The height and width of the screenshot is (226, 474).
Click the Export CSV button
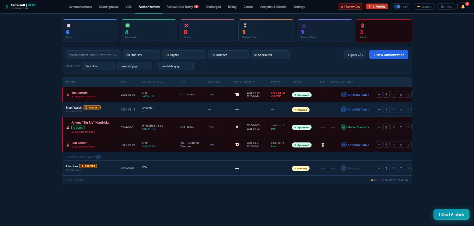[356, 55]
